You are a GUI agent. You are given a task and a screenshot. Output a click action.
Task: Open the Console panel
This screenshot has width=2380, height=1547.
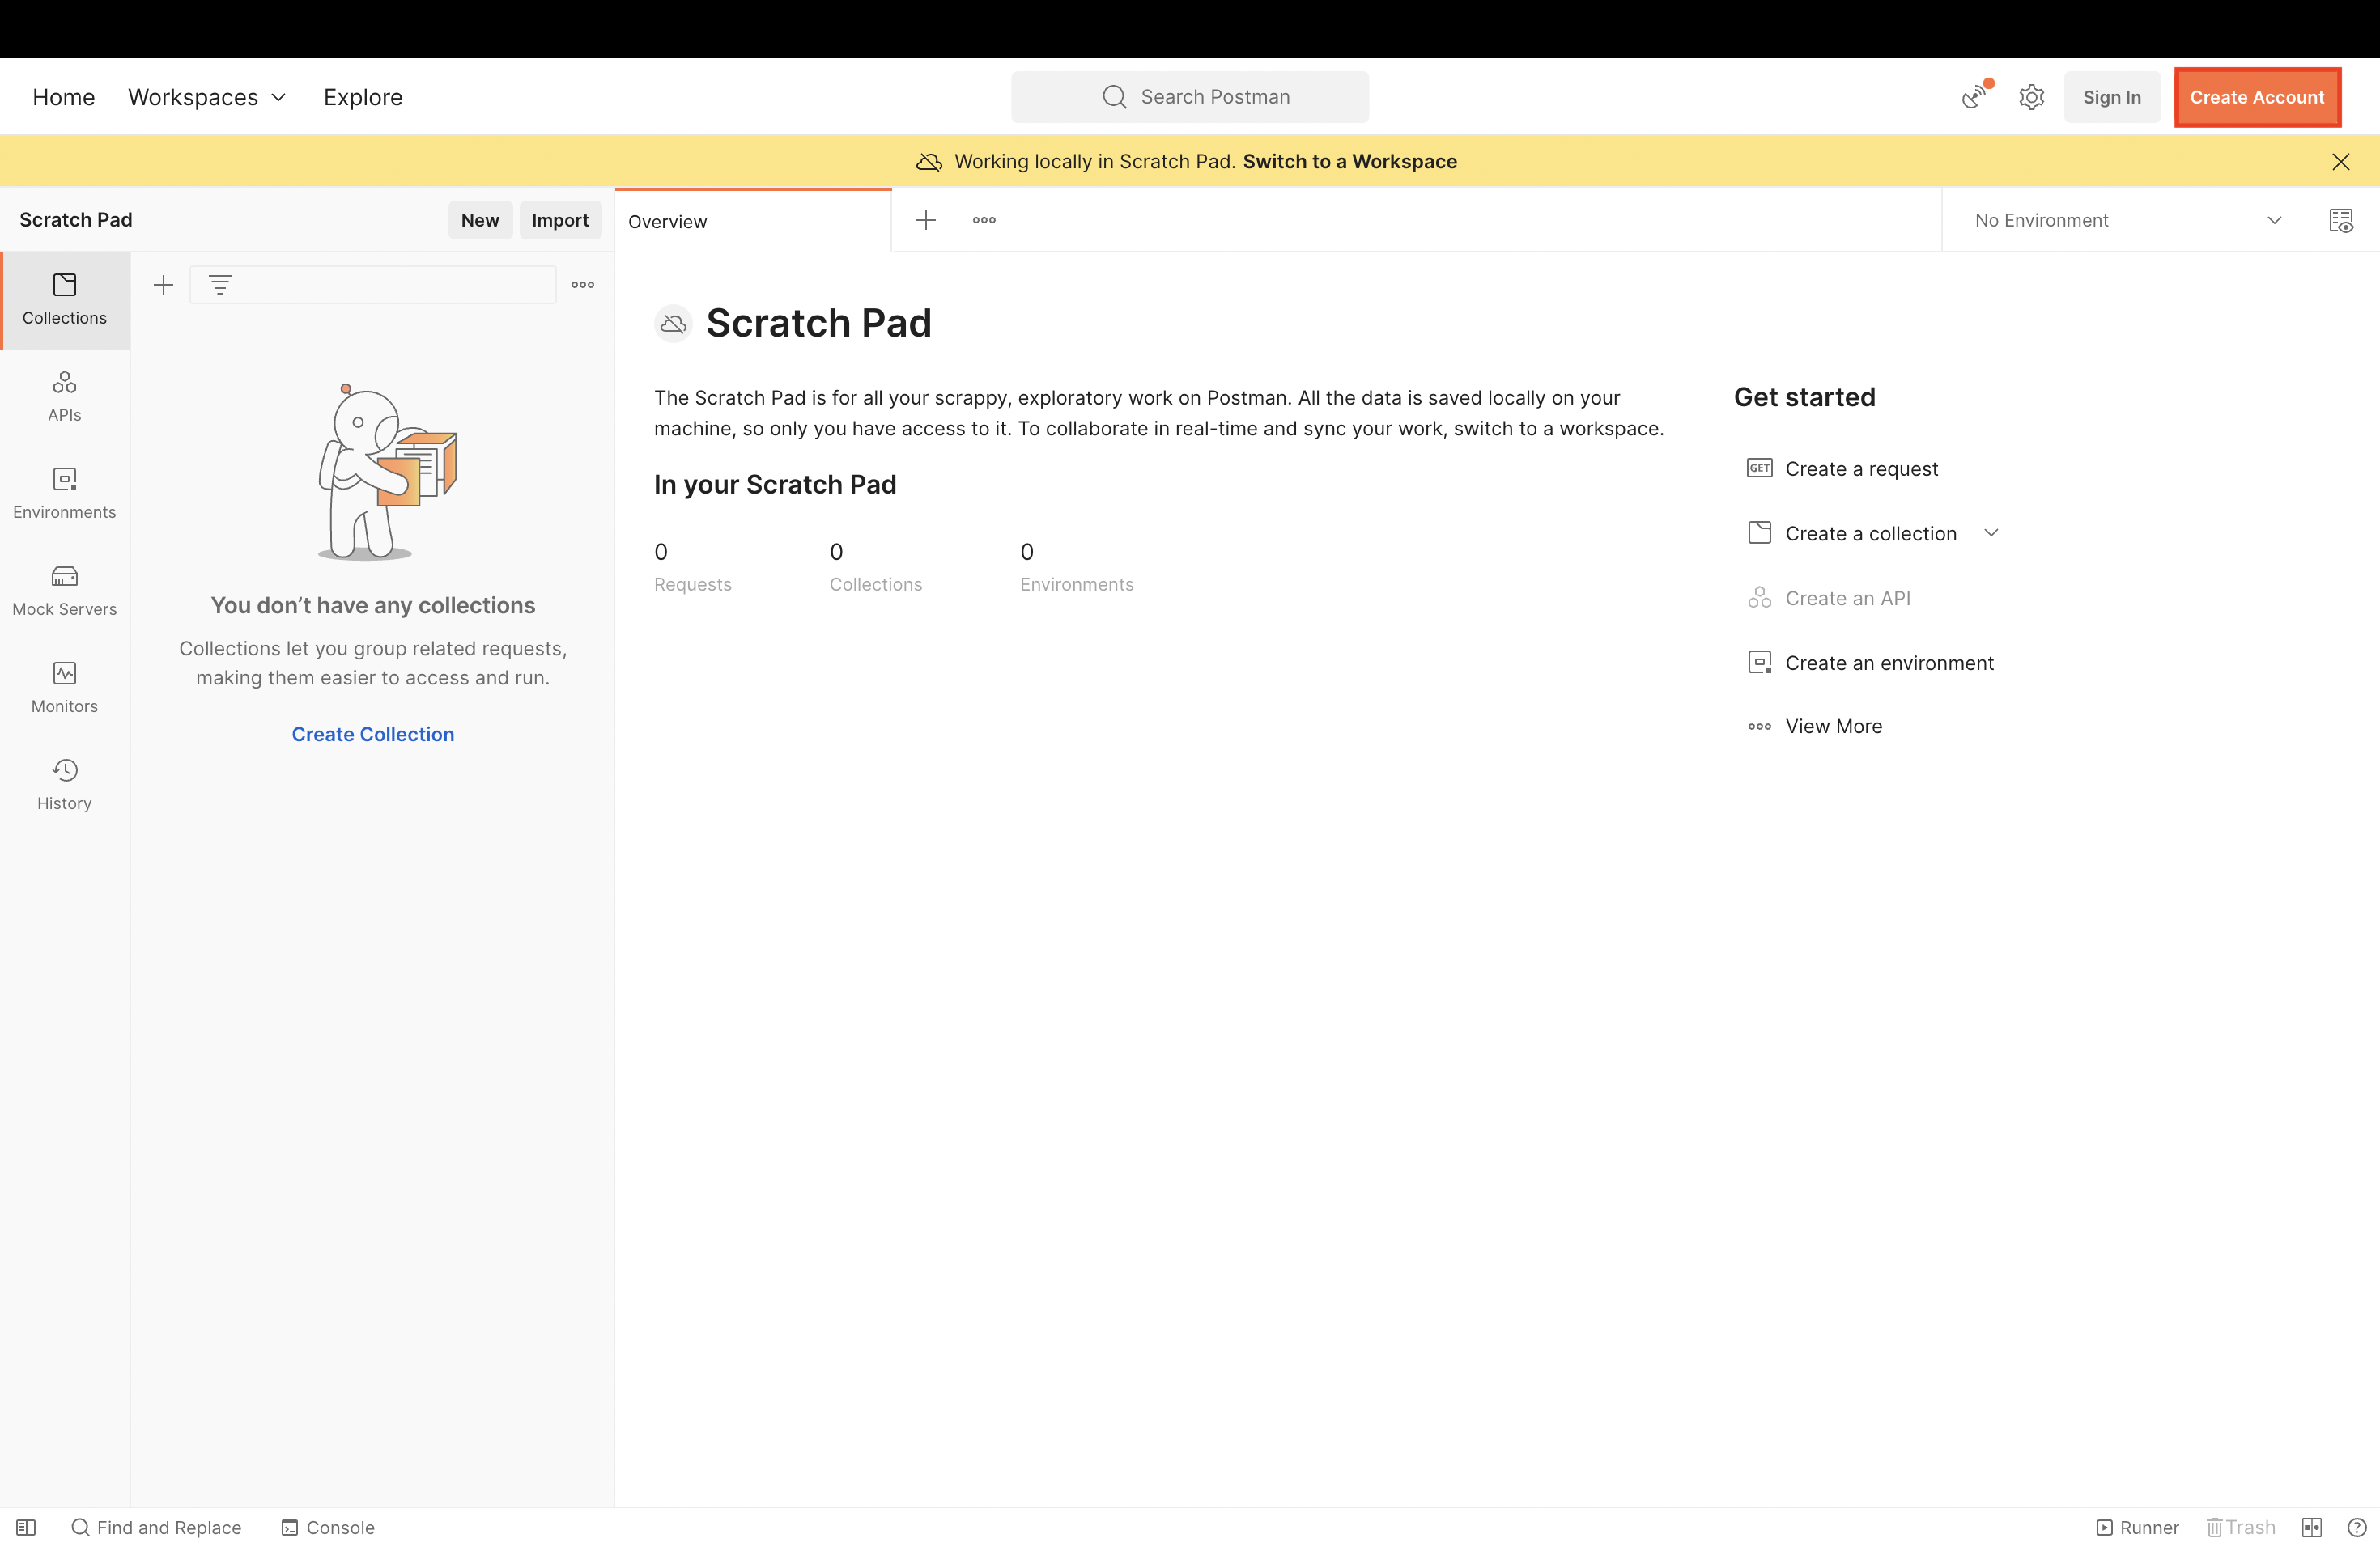(328, 1527)
